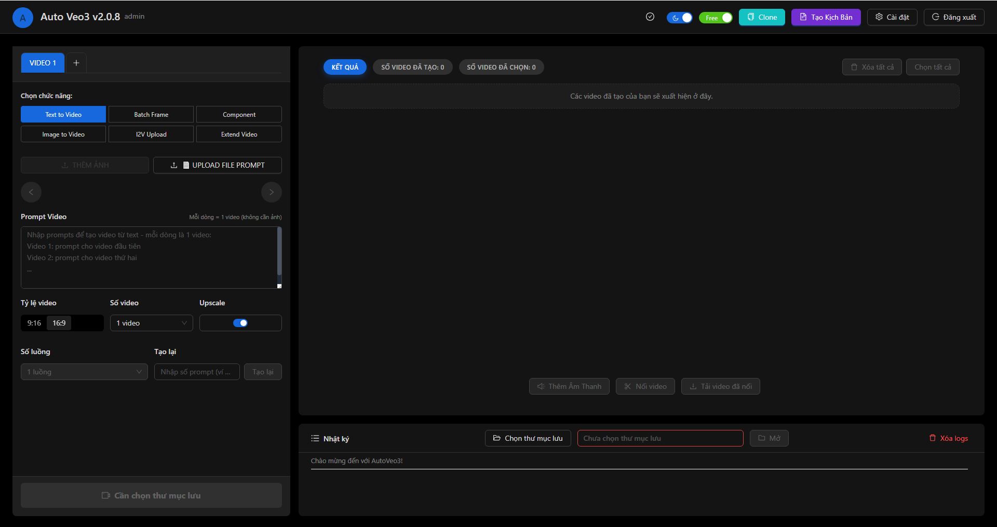
Task: Click the download icon on Tải video đã nối
Action: coord(694,386)
